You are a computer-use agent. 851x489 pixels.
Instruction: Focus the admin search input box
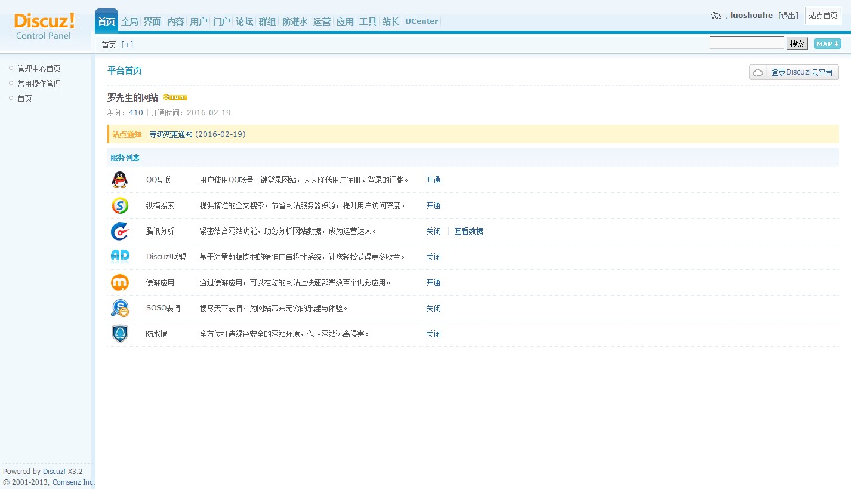[x=747, y=43]
